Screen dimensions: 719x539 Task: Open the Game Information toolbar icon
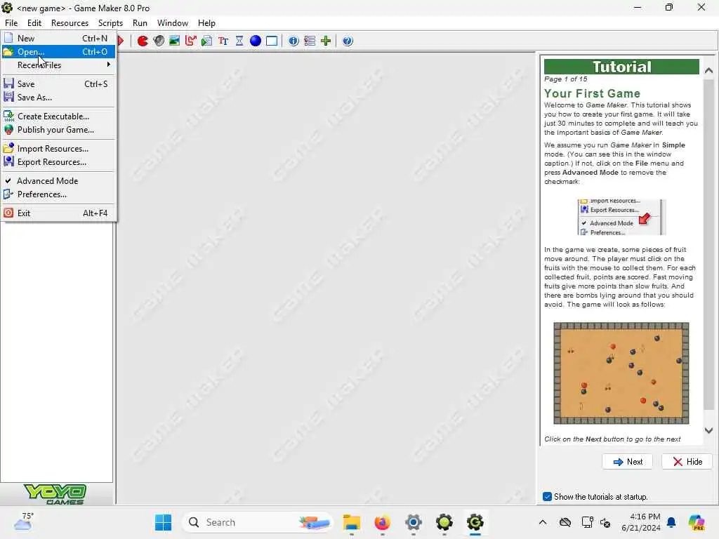(293, 41)
